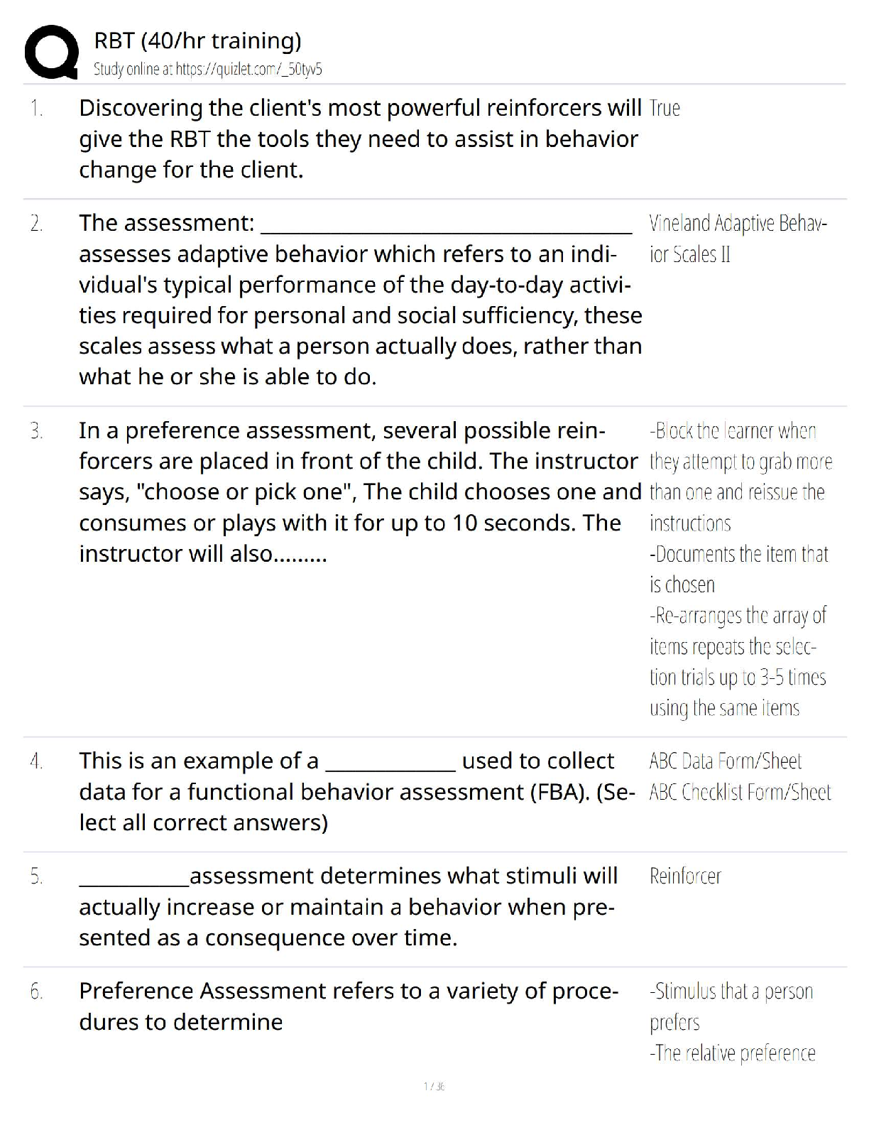Click question number 1 label
869x1125 pixels.
37,109
